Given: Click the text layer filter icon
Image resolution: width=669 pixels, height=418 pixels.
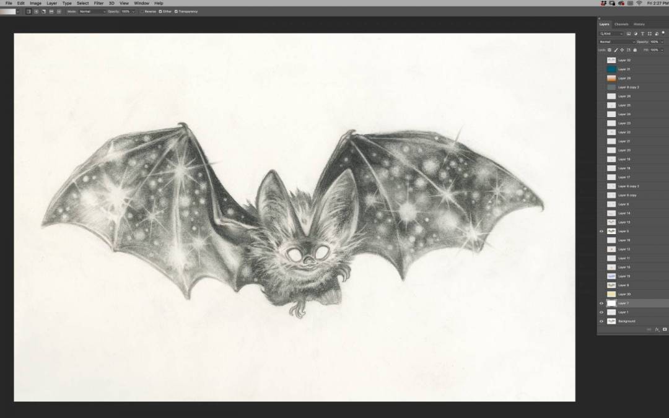Looking at the screenshot, I should click(x=642, y=33).
